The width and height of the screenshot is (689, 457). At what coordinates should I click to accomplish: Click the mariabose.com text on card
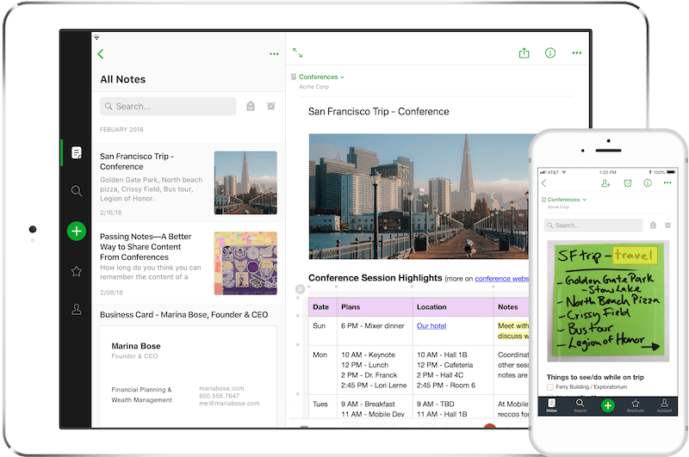point(221,388)
